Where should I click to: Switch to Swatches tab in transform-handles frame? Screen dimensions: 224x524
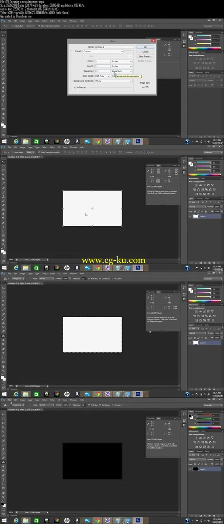(199, 159)
